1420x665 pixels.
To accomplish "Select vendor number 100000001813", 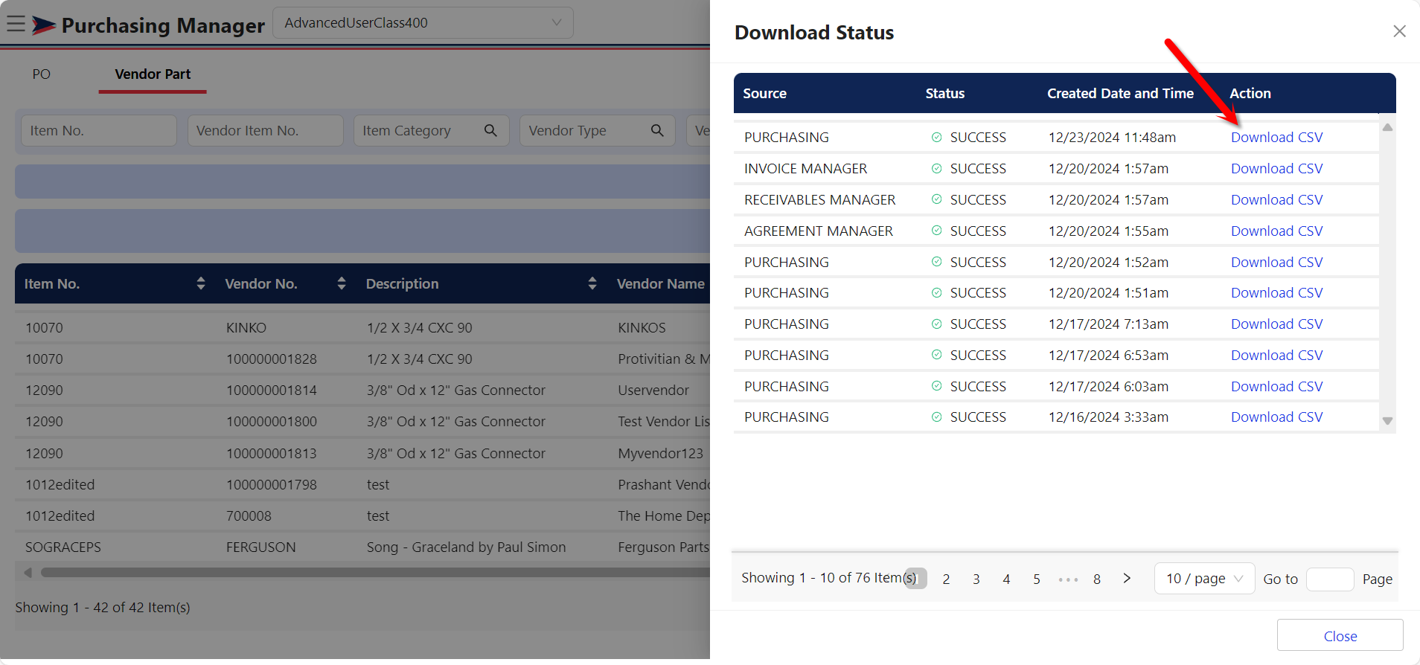I will 272,454.
